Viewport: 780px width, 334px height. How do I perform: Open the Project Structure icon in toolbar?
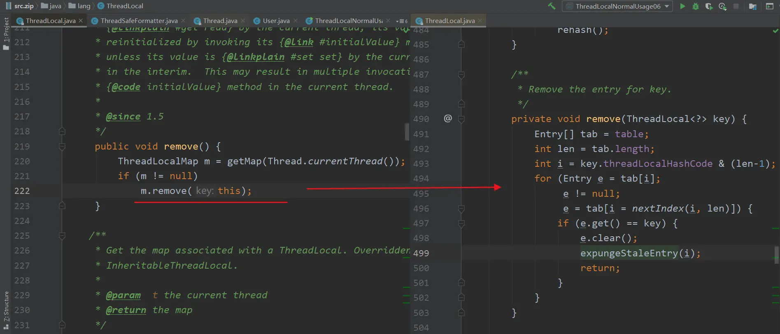[x=753, y=6]
